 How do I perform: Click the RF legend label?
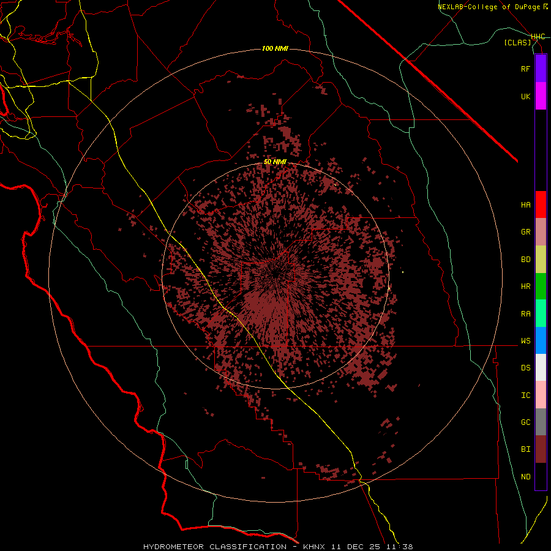click(x=525, y=69)
